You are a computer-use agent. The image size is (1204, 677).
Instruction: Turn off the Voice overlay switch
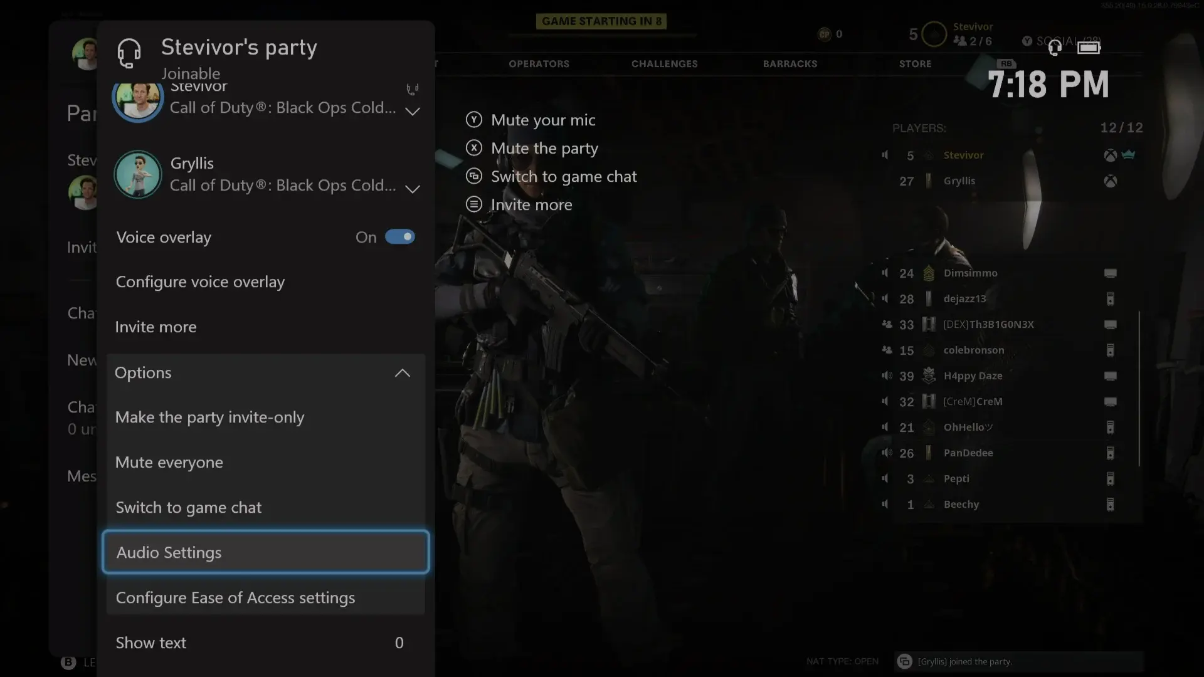pos(400,237)
